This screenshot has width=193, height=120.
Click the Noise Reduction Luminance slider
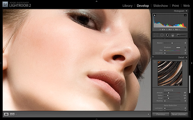172,108
